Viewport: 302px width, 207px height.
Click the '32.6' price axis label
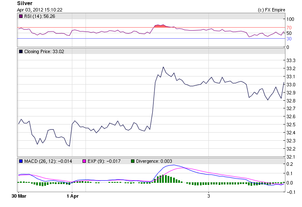pos(291,116)
